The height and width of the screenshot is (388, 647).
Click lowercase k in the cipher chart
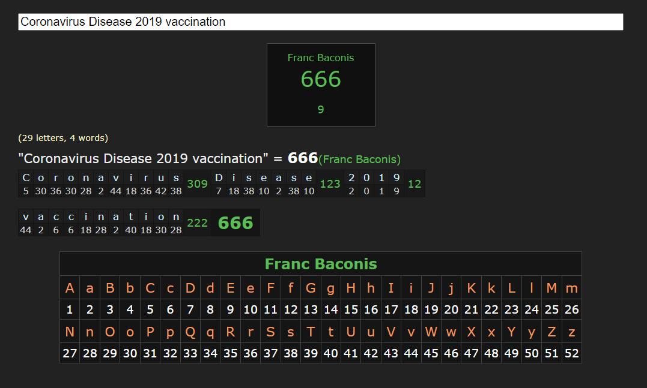(x=491, y=288)
